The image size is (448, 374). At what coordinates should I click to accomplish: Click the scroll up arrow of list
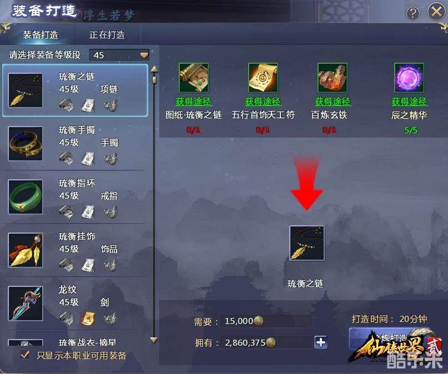[154, 69]
